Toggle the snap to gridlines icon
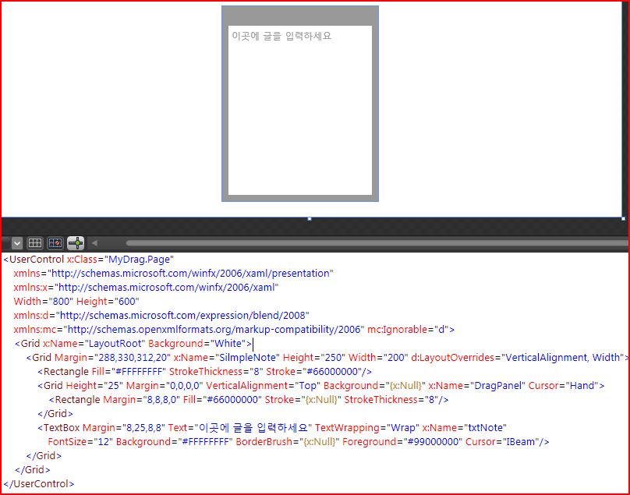Screen dimensions: 630x495 55,242
